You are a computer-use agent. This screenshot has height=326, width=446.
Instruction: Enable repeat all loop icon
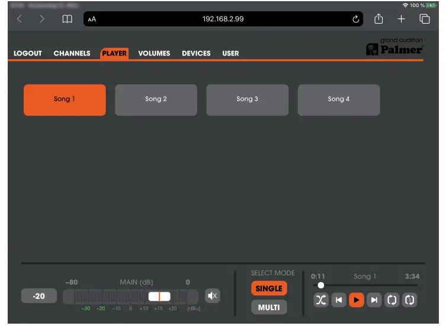392,300
